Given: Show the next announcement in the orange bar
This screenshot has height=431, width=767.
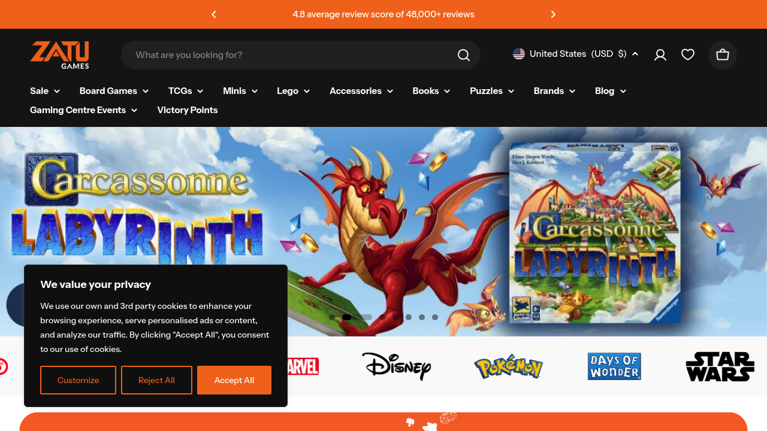Looking at the screenshot, I should point(553,14).
